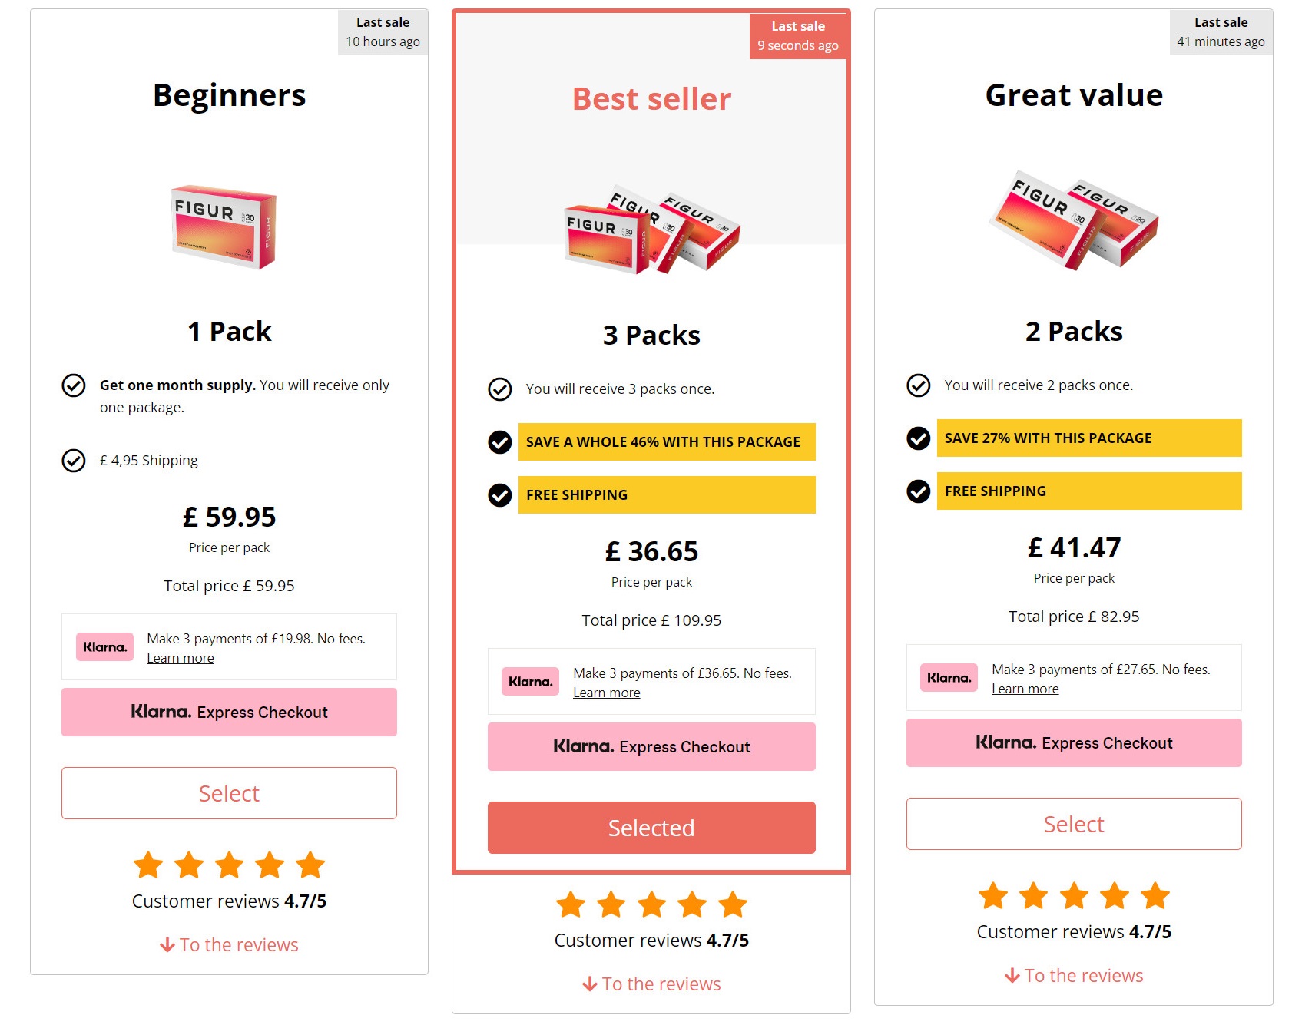Select the 2 Packs Great value package

click(1074, 824)
